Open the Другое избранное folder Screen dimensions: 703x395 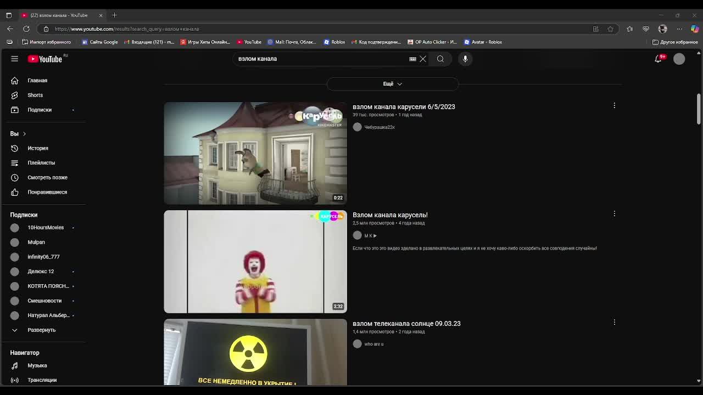click(675, 42)
